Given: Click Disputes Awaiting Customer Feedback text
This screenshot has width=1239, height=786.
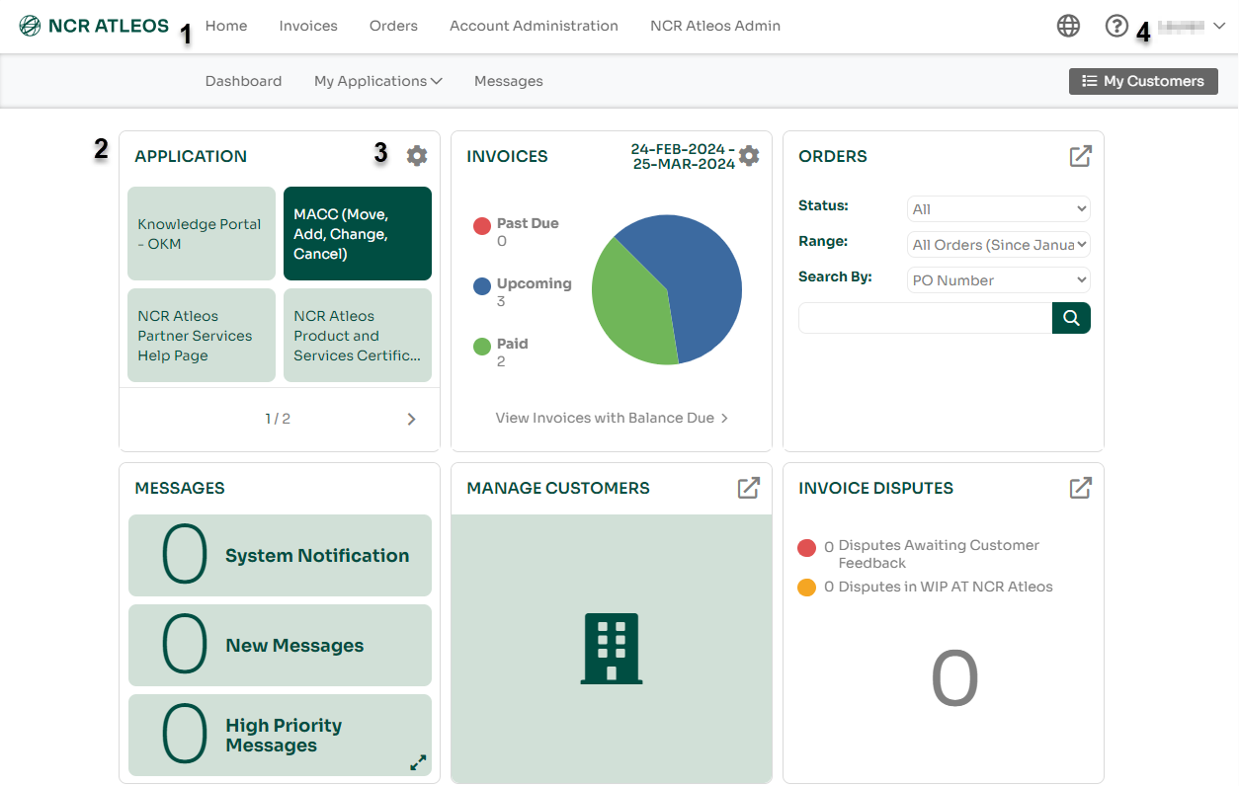Looking at the screenshot, I should coord(939,554).
